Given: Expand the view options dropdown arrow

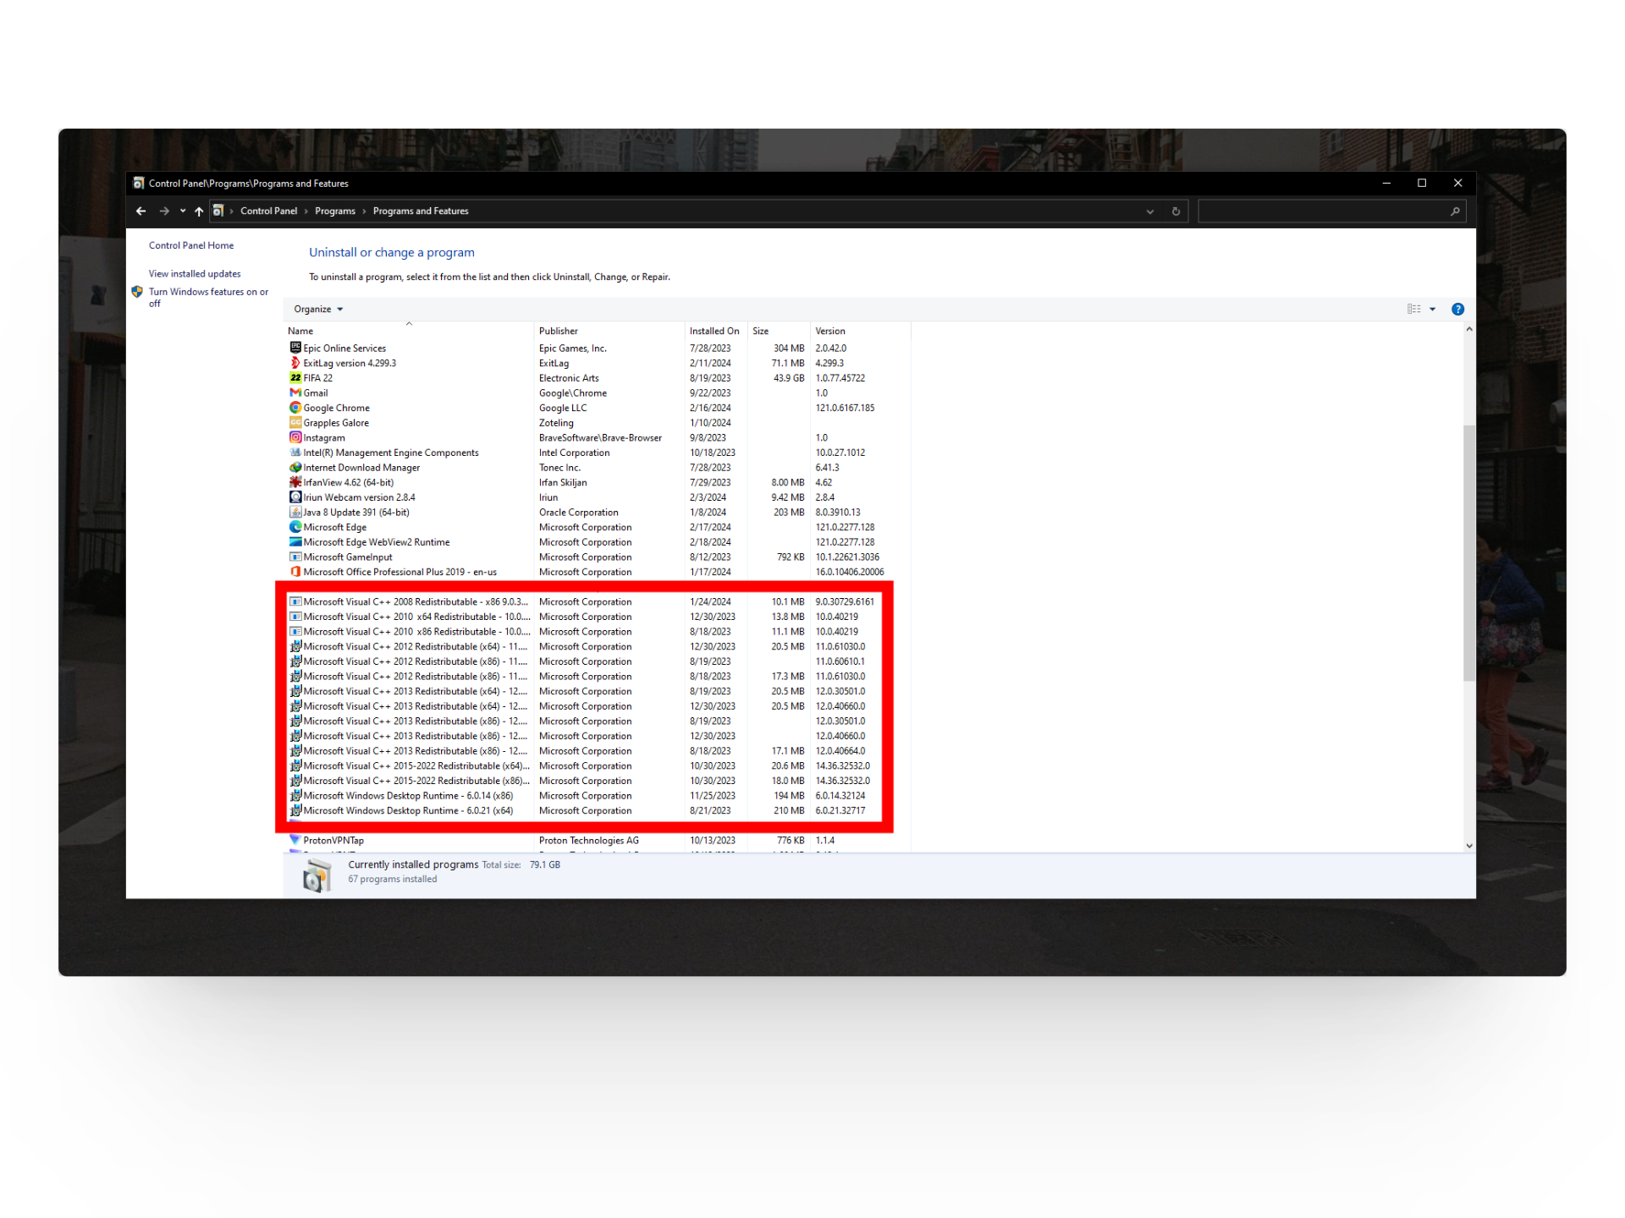Looking at the screenshot, I should coord(1433,310).
